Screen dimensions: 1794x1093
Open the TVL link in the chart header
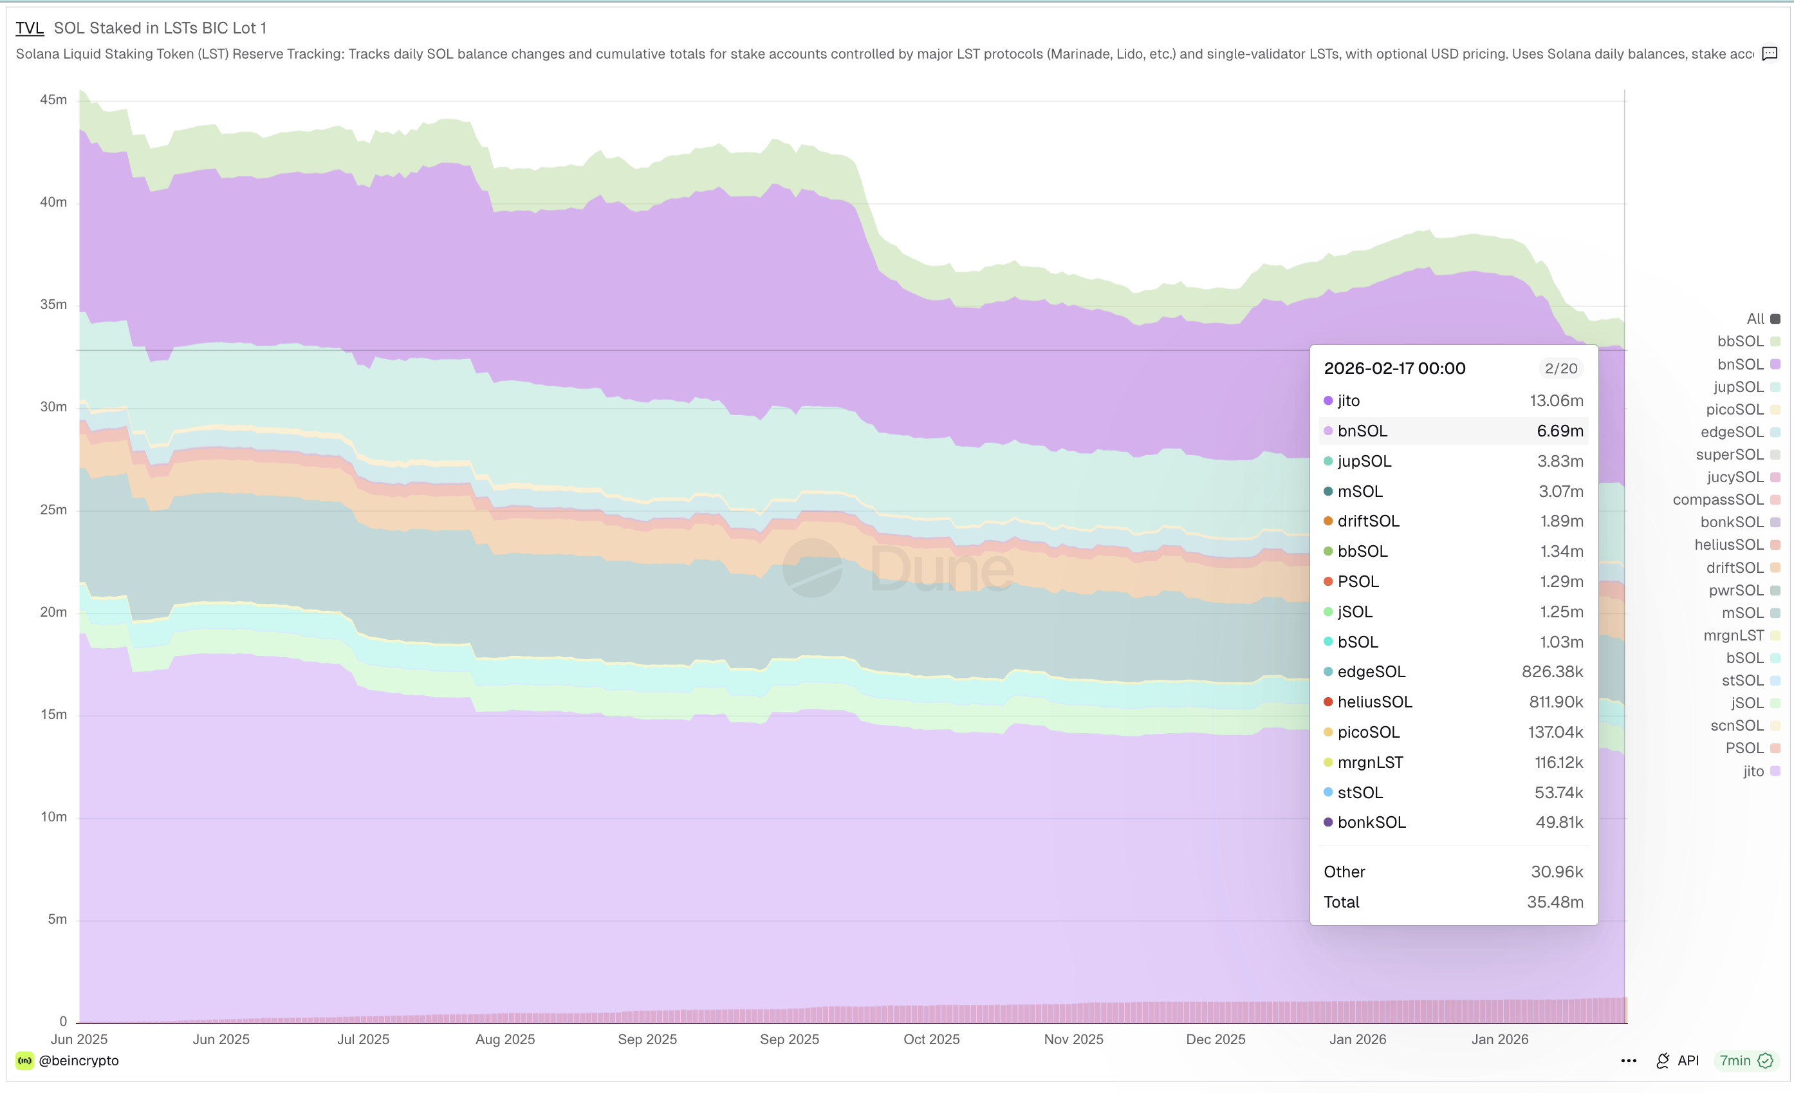[29, 28]
